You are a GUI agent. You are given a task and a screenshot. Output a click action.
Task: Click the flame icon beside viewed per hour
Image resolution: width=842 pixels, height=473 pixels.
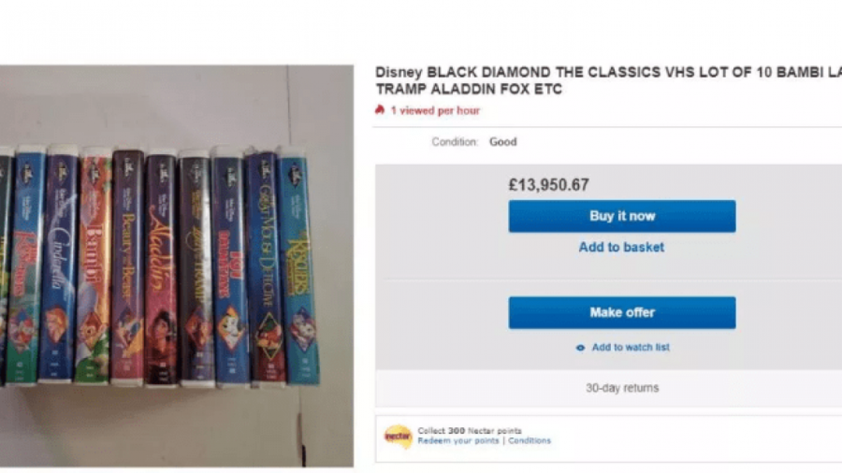(x=380, y=110)
